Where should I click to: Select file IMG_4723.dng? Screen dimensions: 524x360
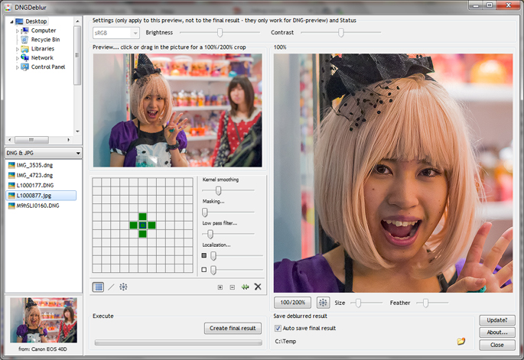pyautogui.click(x=34, y=175)
